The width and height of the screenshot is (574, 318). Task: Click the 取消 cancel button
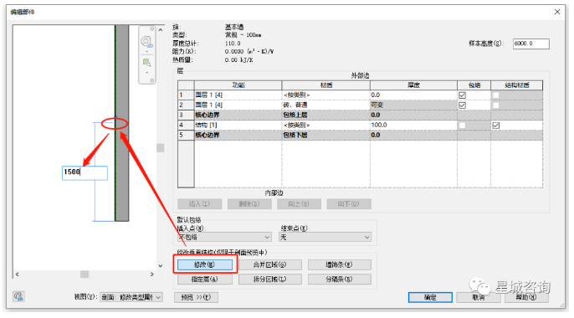click(478, 297)
